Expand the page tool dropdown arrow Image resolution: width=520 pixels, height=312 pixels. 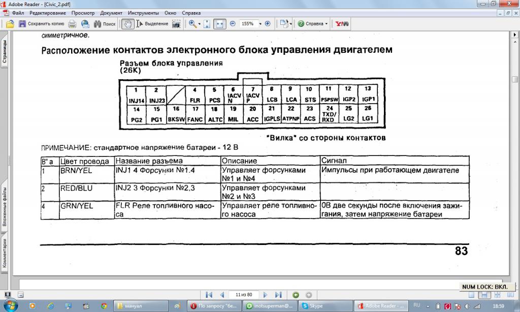[x=290, y=24]
